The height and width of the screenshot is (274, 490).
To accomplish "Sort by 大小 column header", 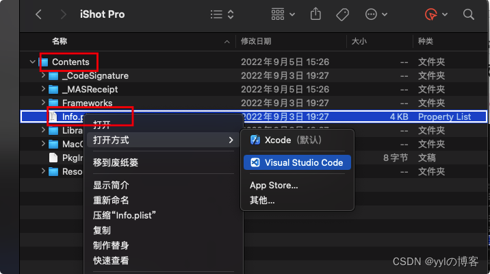I will pos(359,41).
